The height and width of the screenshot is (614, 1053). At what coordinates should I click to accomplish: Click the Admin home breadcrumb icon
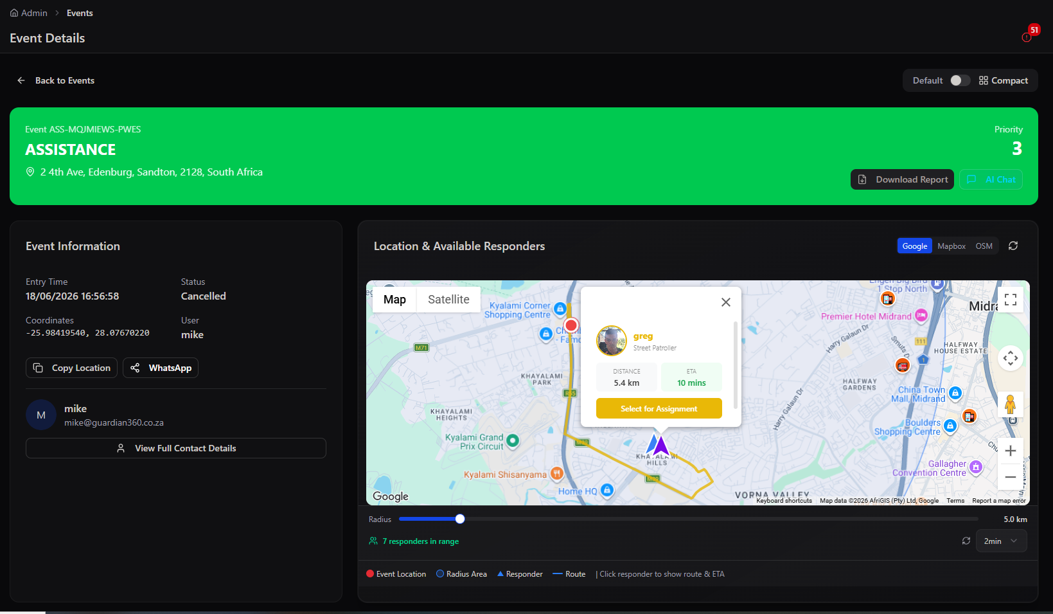(x=14, y=13)
